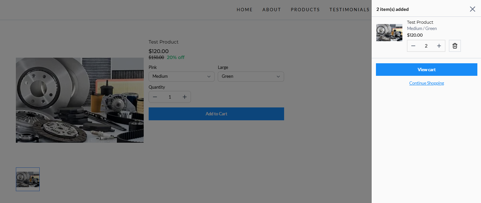Click the '20% off' discount label
481x203 pixels.
[x=176, y=57]
